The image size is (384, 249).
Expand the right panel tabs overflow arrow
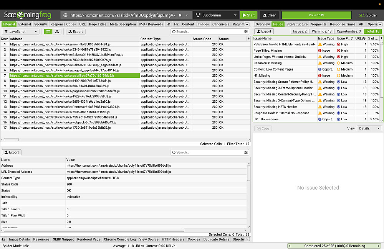click(x=380, y=25)
